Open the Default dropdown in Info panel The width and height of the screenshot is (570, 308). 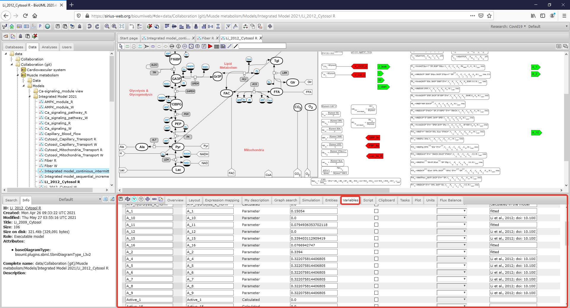pos(80,200)
